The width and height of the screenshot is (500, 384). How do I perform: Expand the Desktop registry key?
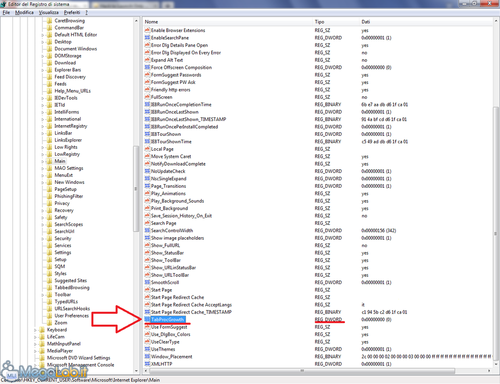click(x=42, y=42)
